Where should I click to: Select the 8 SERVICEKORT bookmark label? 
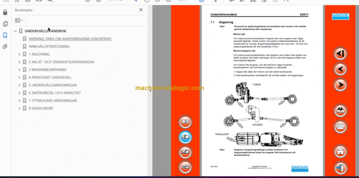41,108
